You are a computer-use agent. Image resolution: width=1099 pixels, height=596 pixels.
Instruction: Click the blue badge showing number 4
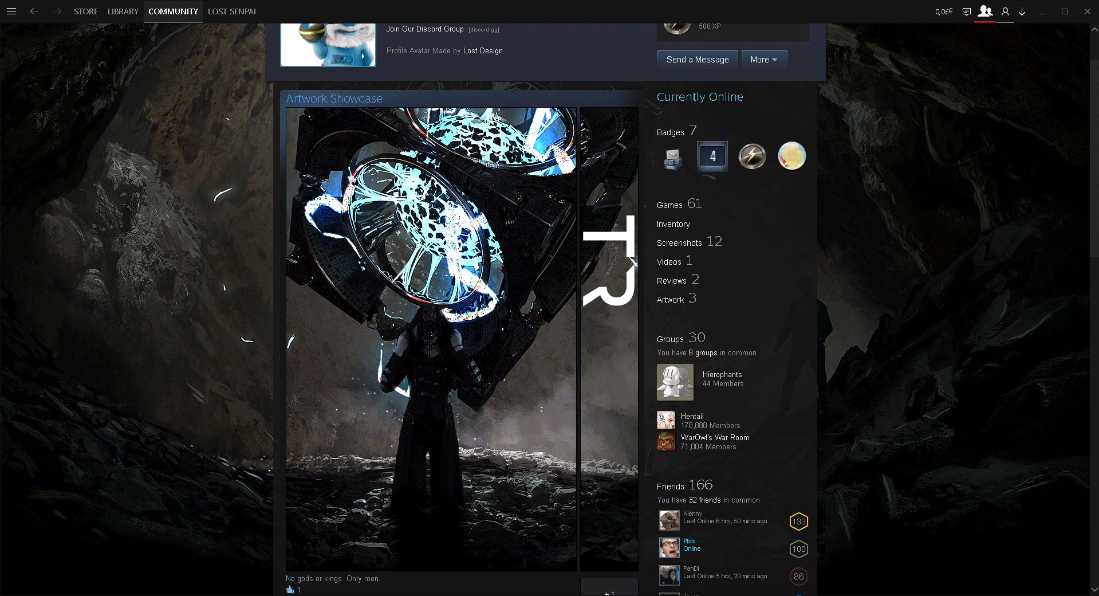[x=712, y=156]
